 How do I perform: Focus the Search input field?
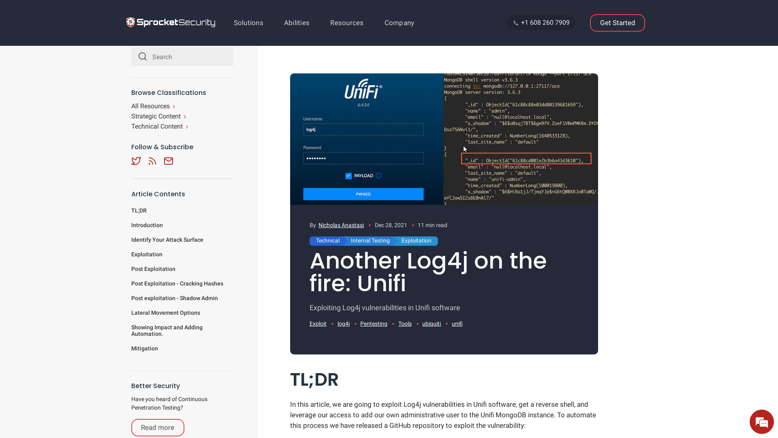(x=182, y=57)
